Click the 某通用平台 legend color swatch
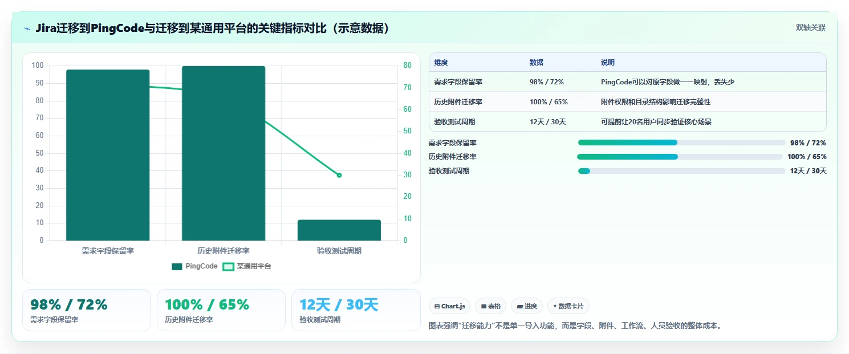 228,266
